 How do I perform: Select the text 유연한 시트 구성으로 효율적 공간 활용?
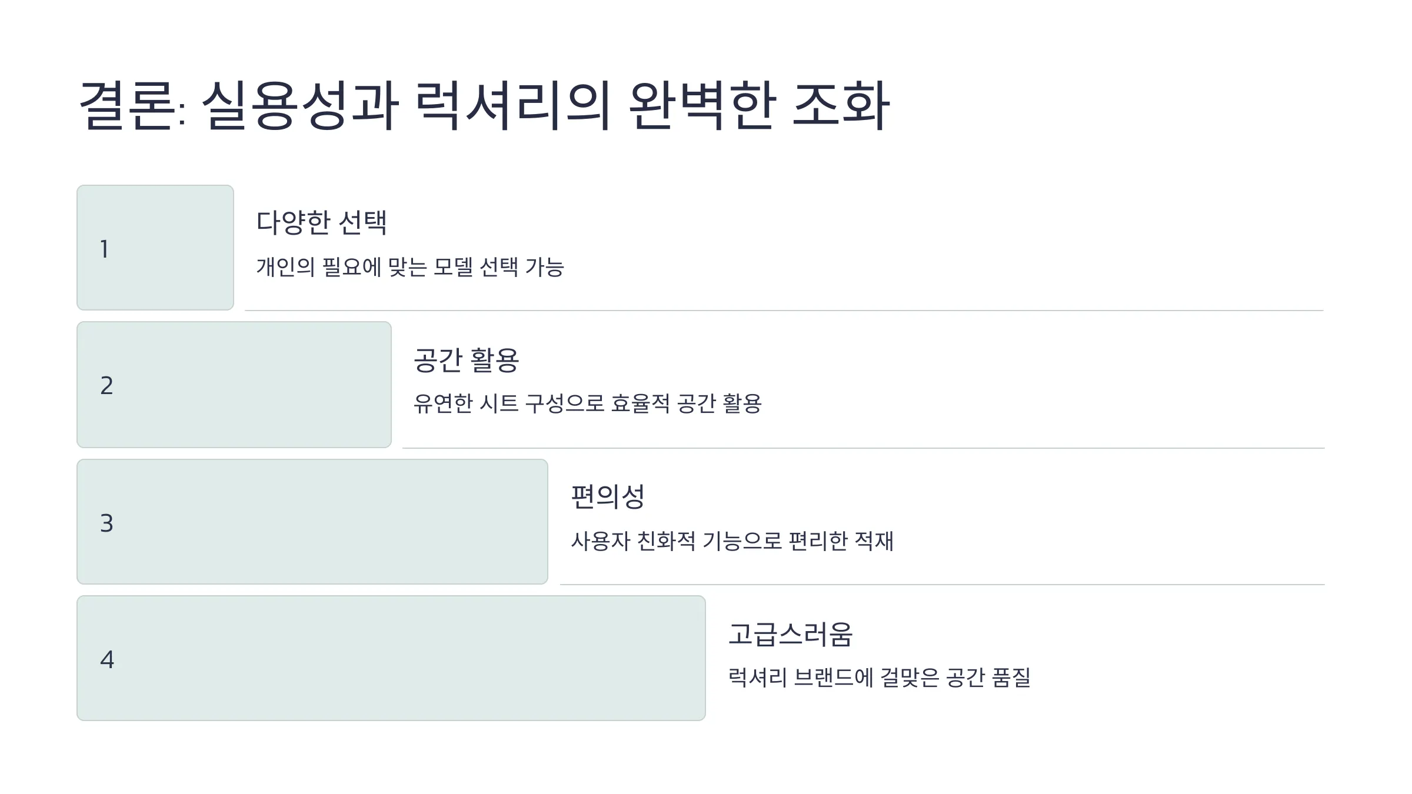point(588,403)
